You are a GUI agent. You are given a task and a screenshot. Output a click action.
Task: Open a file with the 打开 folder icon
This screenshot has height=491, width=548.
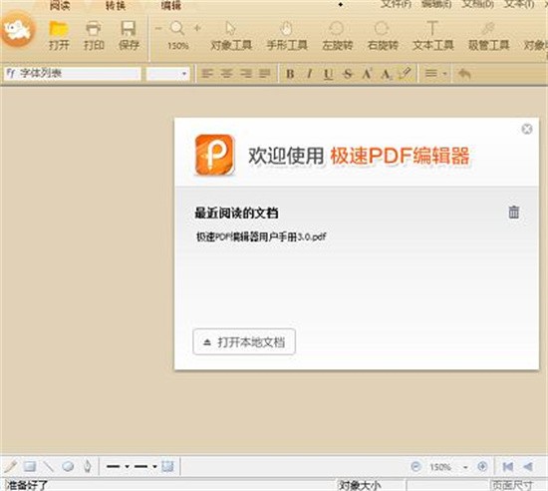click(x=59, y=35)
